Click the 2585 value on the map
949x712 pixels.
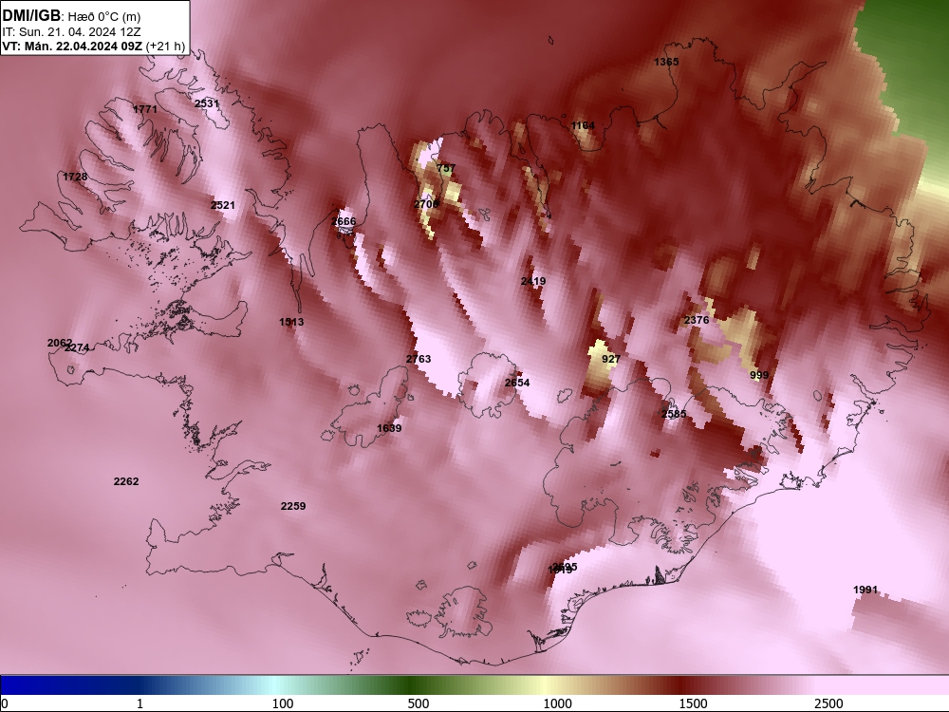[674, 414]
